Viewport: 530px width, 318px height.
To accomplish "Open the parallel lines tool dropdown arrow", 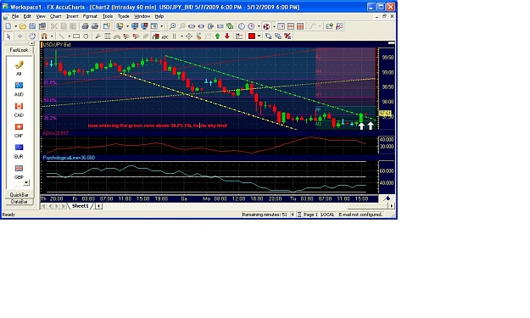I will tap(181, 36).
